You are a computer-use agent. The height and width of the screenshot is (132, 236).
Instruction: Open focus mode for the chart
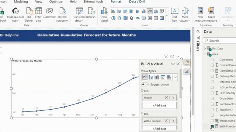coord(172,56)
